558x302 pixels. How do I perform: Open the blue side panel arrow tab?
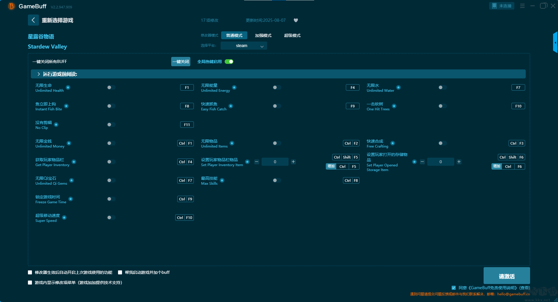pos(555,42)
